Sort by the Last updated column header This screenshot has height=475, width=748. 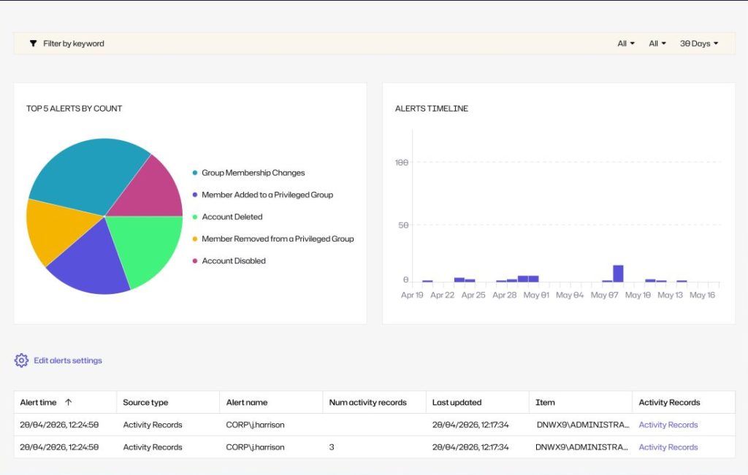coord(457,402)
